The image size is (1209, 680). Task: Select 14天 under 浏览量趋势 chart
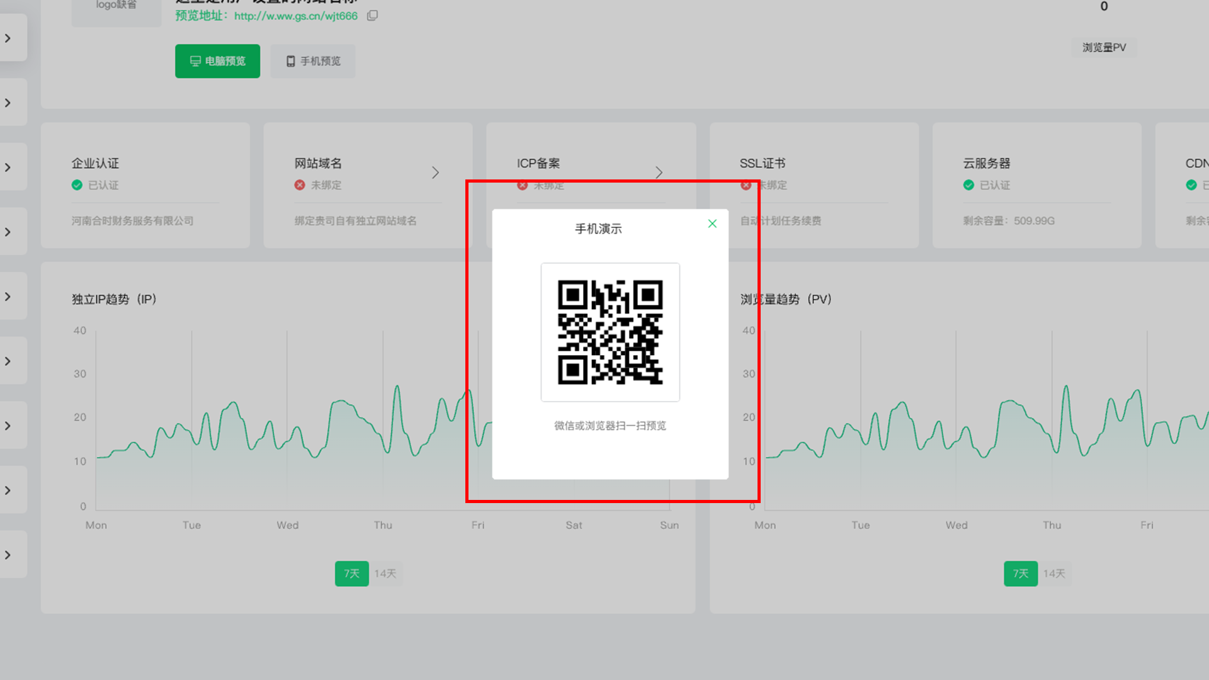(1054, 574)
